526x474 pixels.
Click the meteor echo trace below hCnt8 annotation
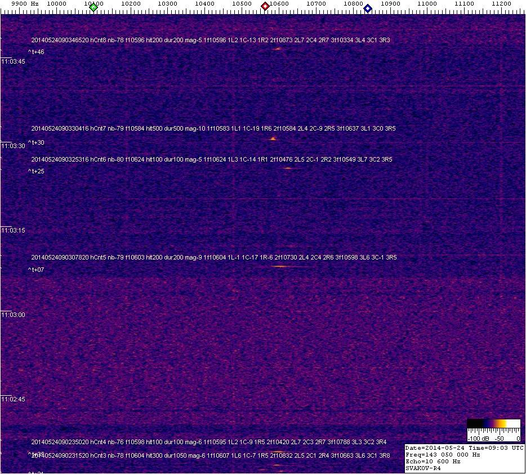point(278,49)
